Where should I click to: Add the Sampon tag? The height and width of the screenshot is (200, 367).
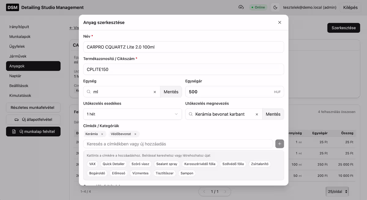pos(187,173)
